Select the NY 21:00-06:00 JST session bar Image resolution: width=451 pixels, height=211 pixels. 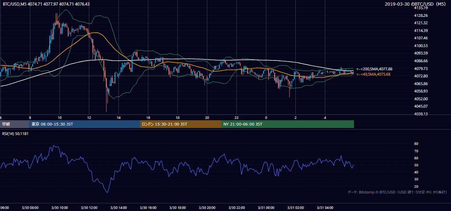(x=288, y=124)
